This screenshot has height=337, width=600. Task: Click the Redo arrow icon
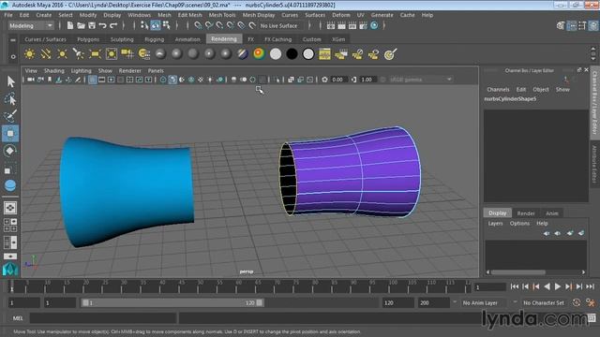pos(113,25)
